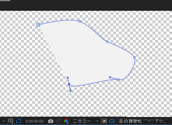Select the first mask vertex with the double square

click(x=38, y=25)
